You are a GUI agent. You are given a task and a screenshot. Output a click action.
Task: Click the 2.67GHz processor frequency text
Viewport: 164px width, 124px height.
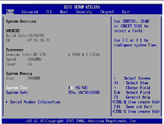click(x=93, y=55)
